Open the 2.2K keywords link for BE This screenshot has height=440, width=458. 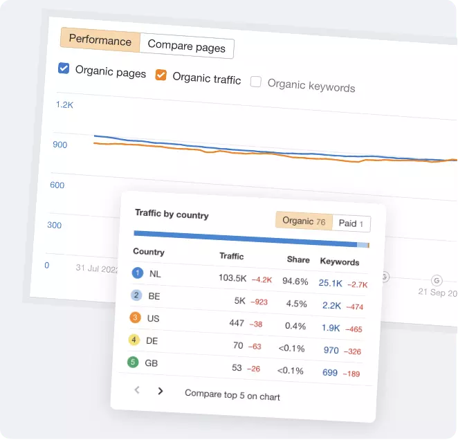[331, 305]
